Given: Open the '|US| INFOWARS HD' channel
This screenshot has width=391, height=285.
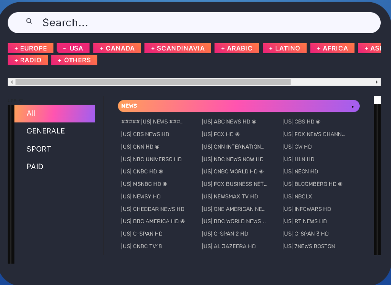Looking at the screenshot, I should point(307,209).
